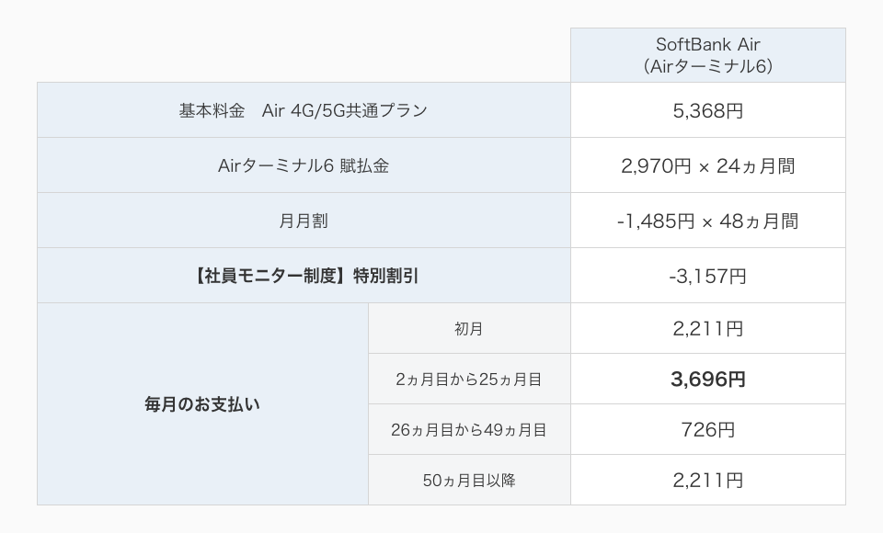The width and height of the screenshot is (883, 533).
Task: Click the 26ヵ月目から49ヵ月目 period label
Action: pos(469,429)
